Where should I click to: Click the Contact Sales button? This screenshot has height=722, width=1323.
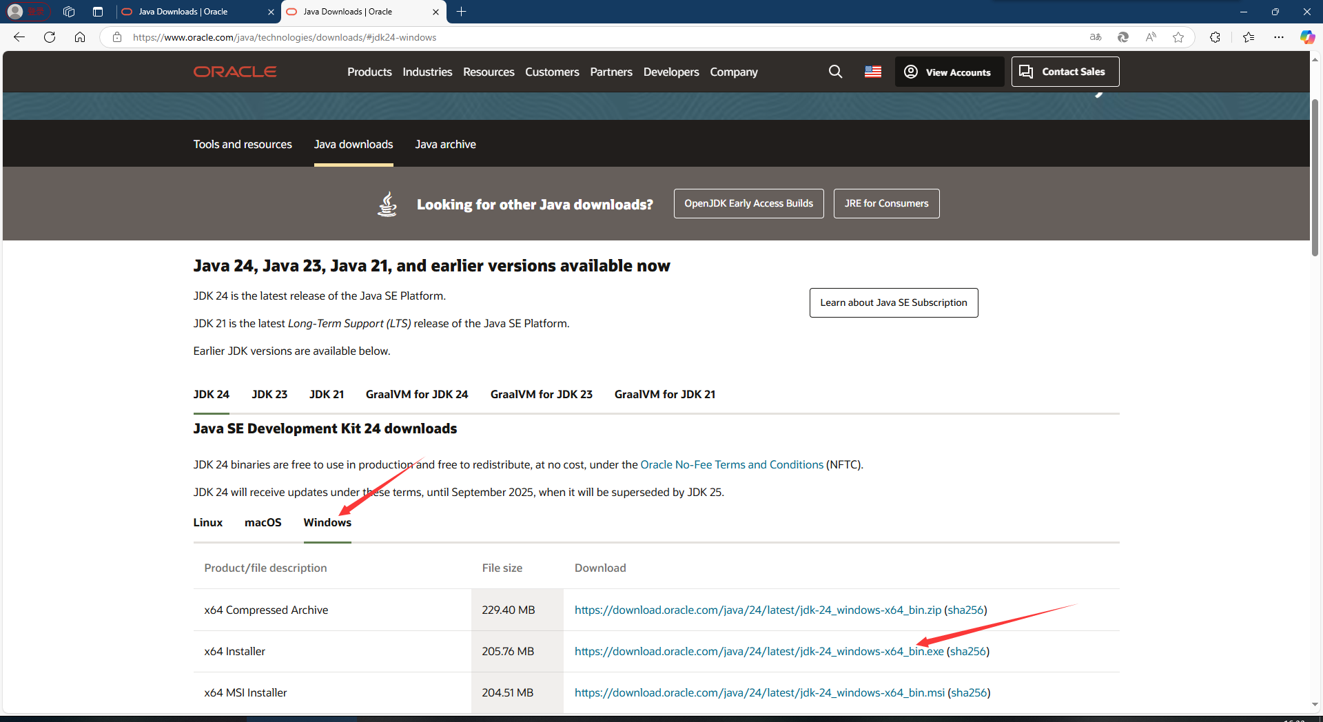[1065, 72]
